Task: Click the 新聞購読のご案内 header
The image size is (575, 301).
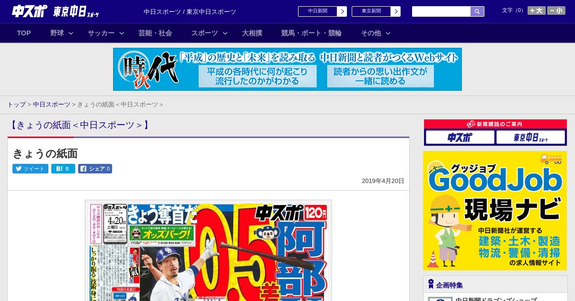Action: [495, 124]
